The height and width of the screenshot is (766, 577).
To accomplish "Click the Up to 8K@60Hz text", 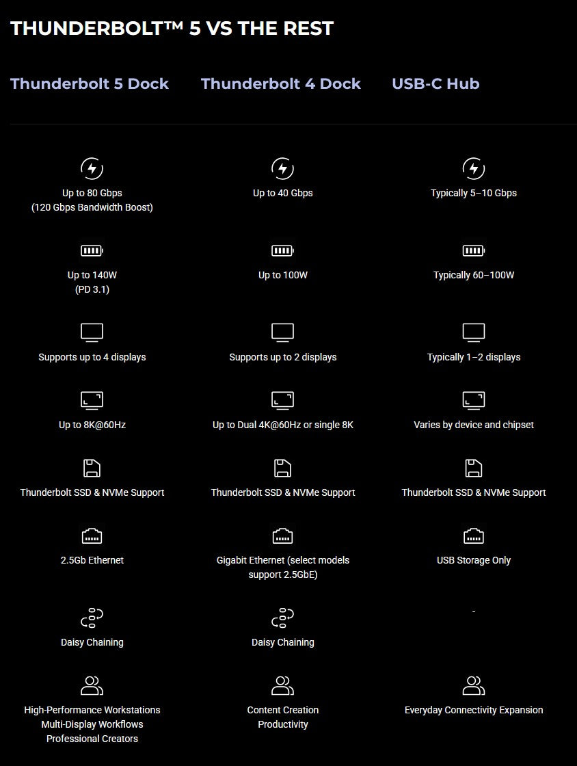I will [92, 425].
